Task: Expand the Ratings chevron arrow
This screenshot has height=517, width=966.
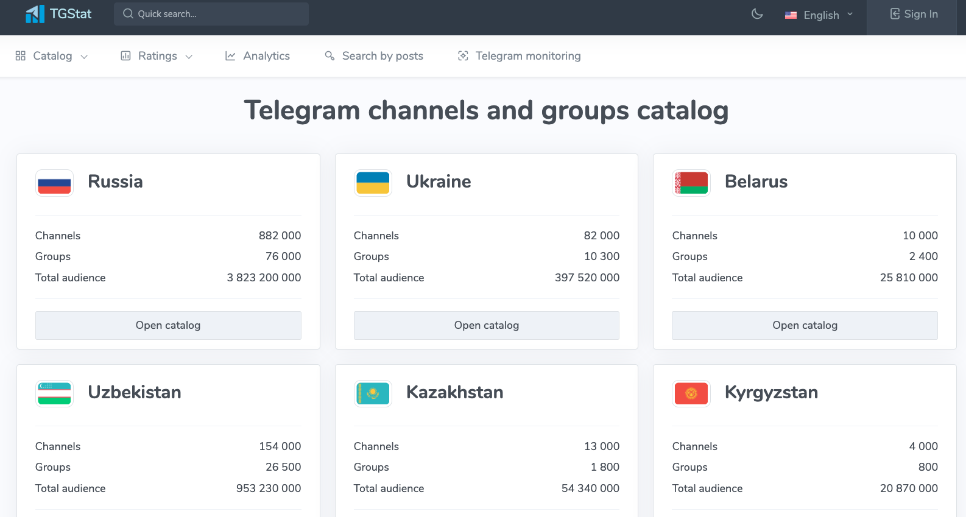Action: 189,57
